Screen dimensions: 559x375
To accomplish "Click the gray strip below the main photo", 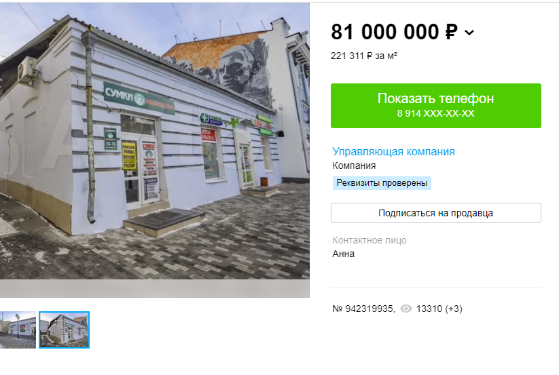I will (155, 288).
